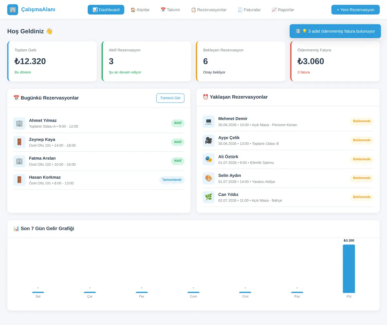Open the Raporlar tab

coord(283,10)
